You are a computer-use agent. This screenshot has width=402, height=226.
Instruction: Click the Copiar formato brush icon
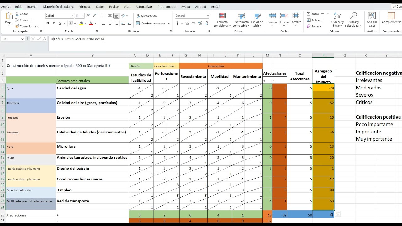point(17,26)
